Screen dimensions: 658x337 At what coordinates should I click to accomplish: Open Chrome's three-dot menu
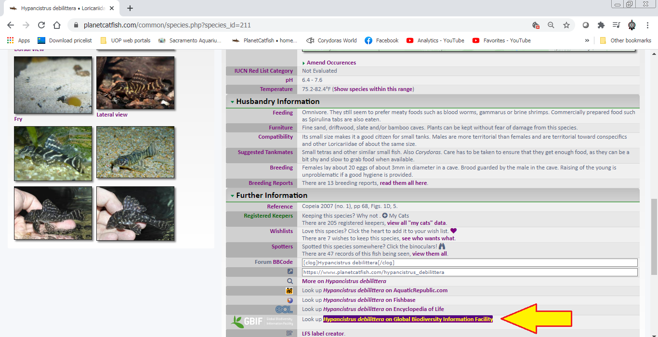[x=647, y=25]
